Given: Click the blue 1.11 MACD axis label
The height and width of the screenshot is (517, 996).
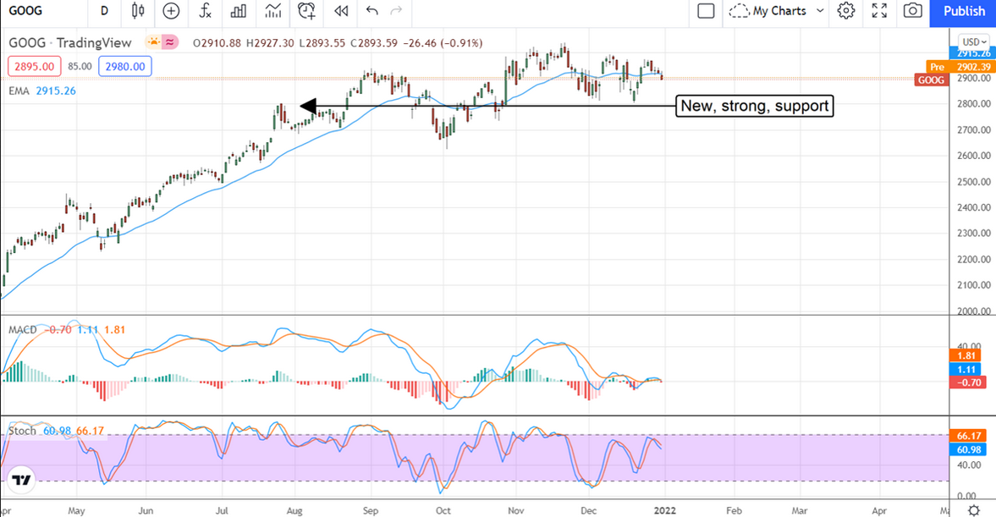Looking at the screenshot, I should pos(966,369).
